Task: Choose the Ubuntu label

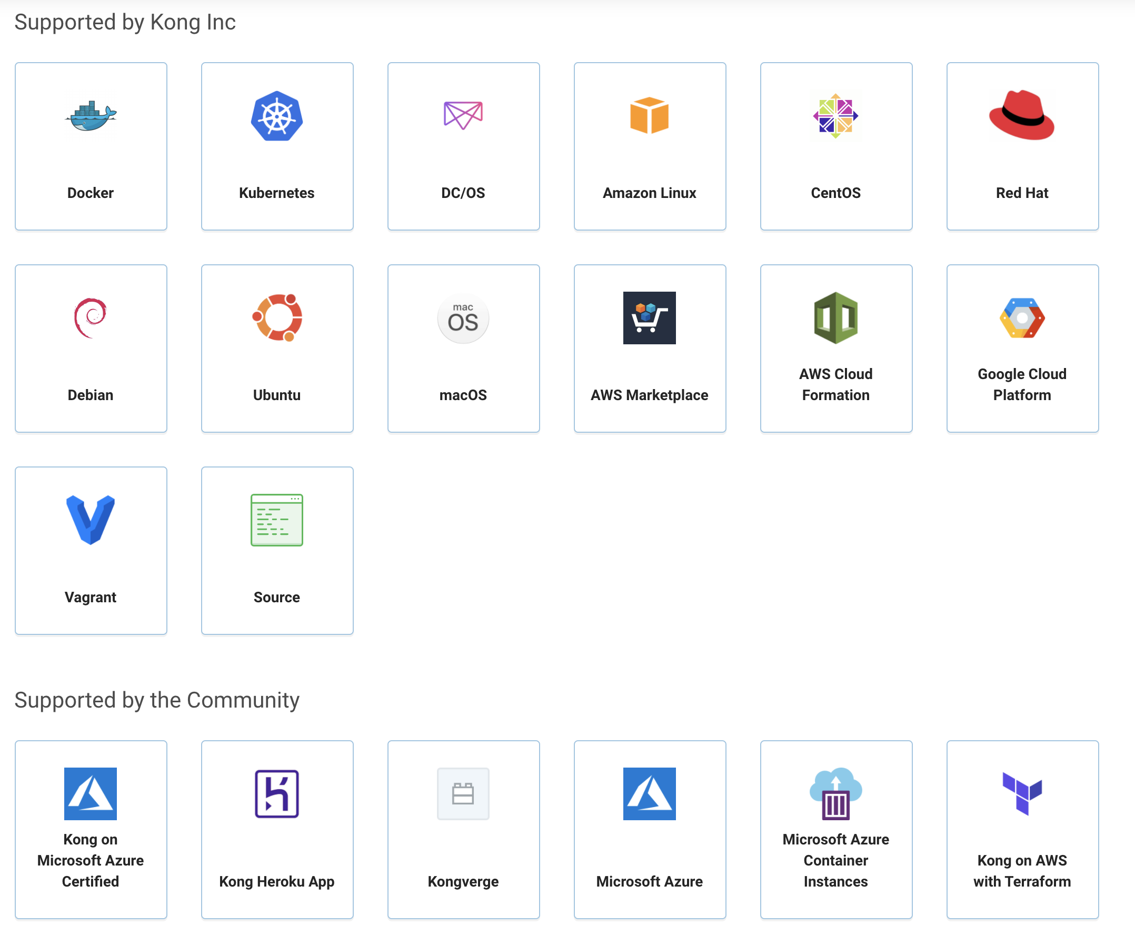Action: [277, 395]
